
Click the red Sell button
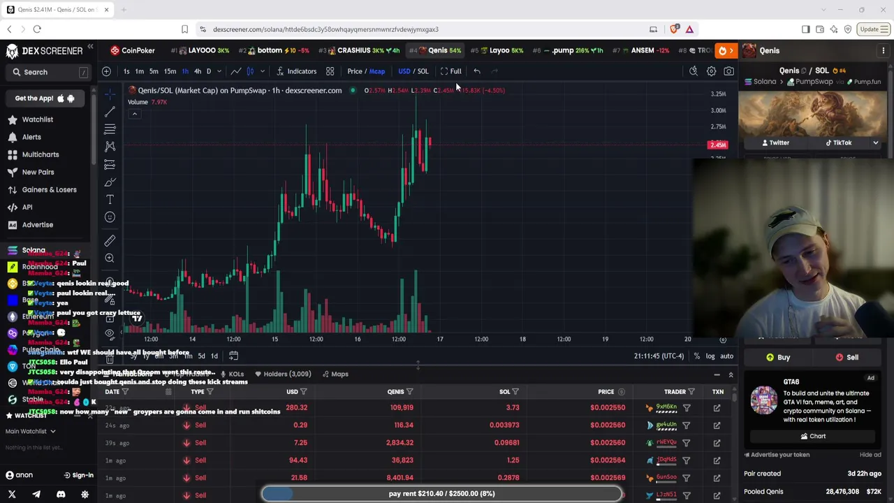[x=847, y=357]
